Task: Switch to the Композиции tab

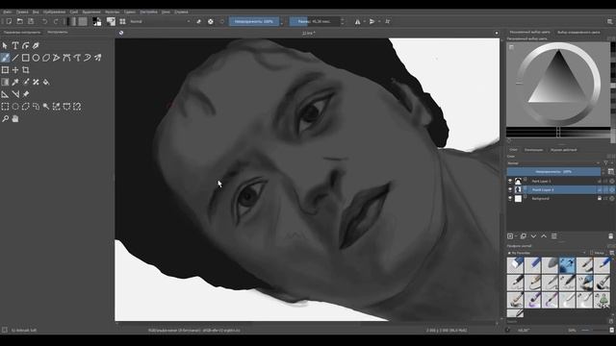Action: (533, 150)
